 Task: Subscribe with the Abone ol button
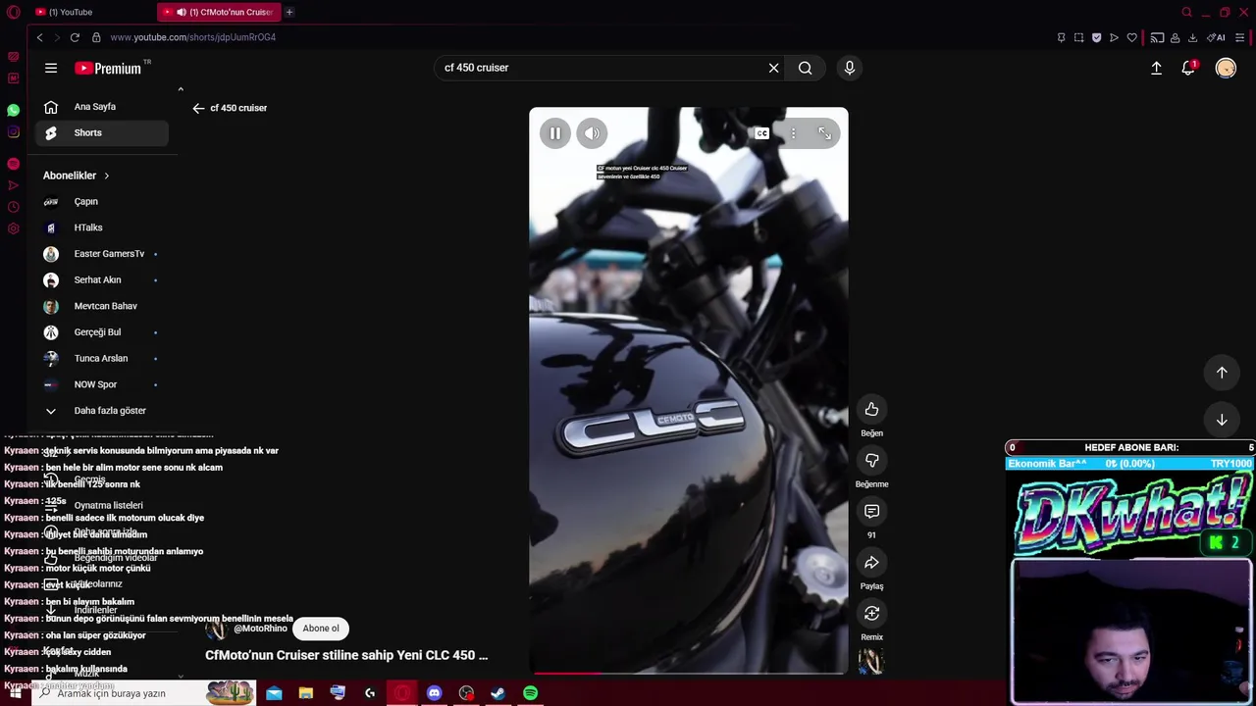[321, 629]
